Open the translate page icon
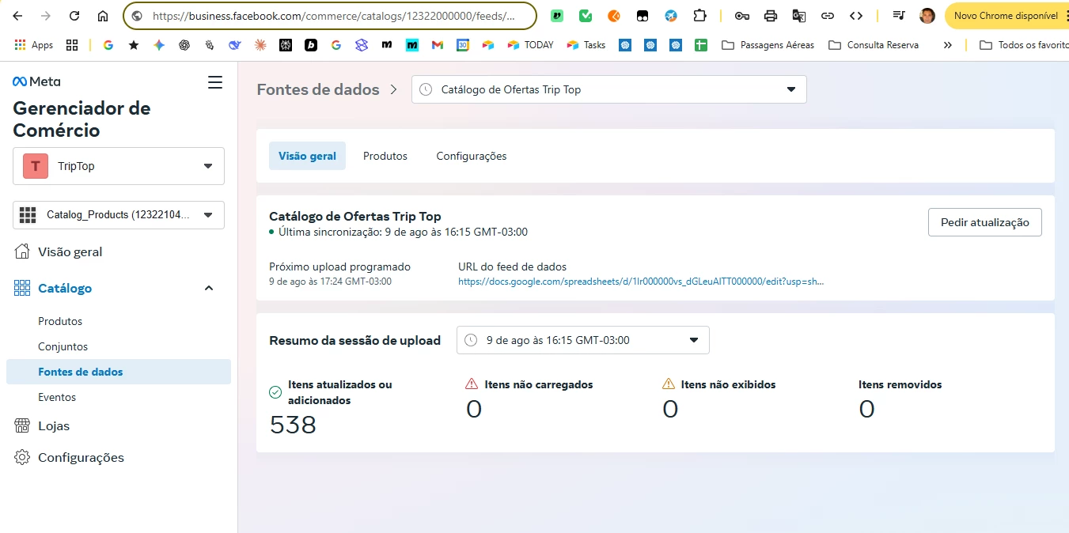The image size is (1069, 533). tap(799, 16)
